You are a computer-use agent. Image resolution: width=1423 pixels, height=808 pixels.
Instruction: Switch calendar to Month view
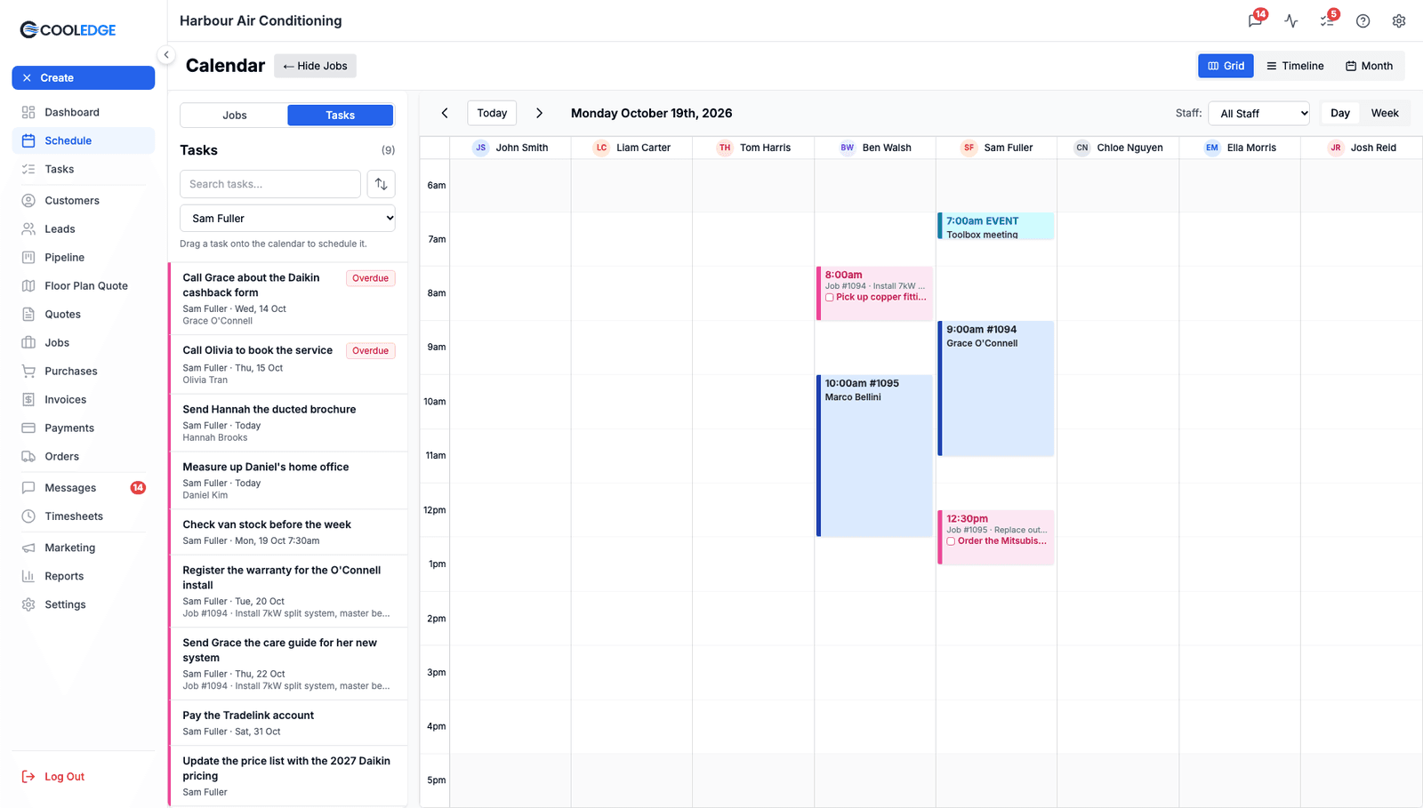pyautogui.click(x=1369, y=66)
